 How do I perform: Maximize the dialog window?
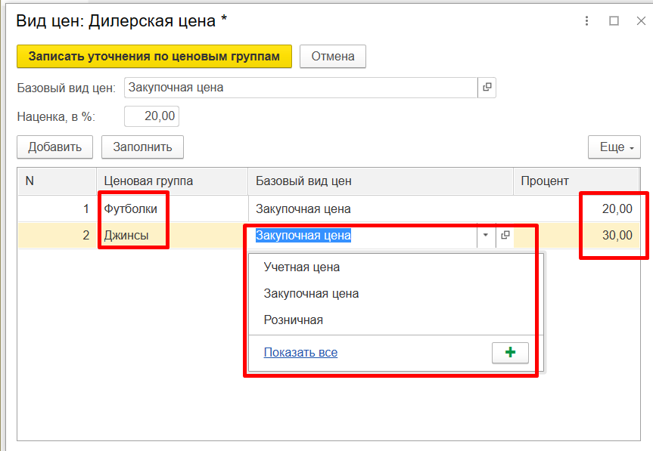[614, 21]
